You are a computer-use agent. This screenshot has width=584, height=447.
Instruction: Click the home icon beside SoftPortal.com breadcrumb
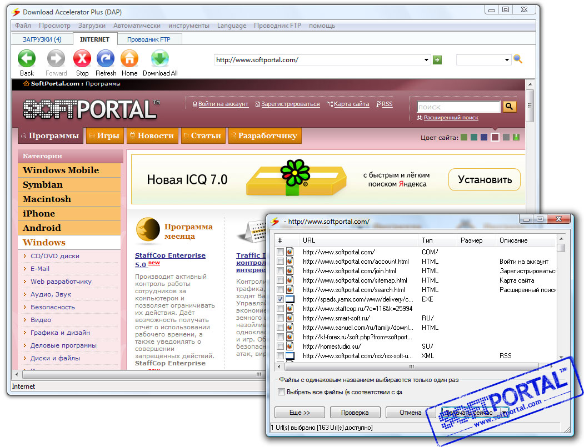click(x=26, y=83)
